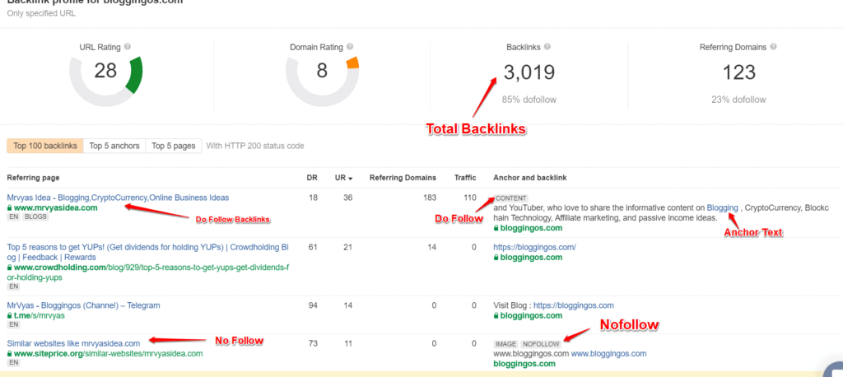
Task: Click the 85% dofollow text
Action: click(x=529, y=100)
